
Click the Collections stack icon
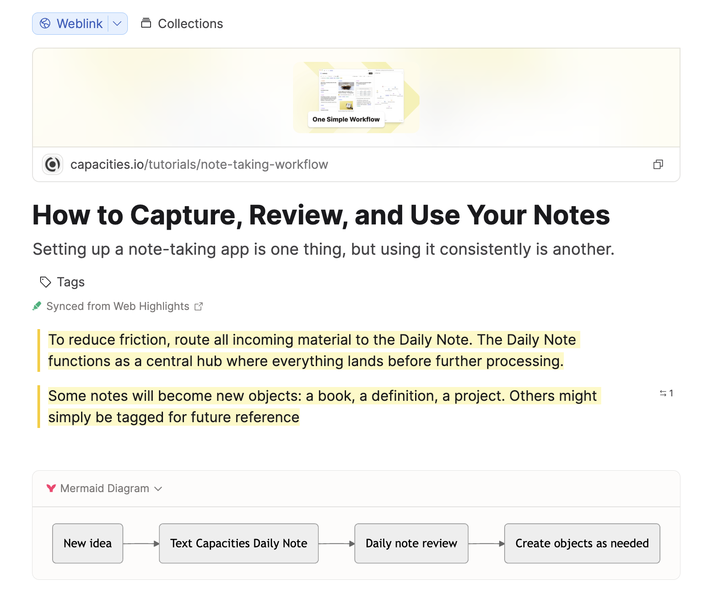[146, 23]
